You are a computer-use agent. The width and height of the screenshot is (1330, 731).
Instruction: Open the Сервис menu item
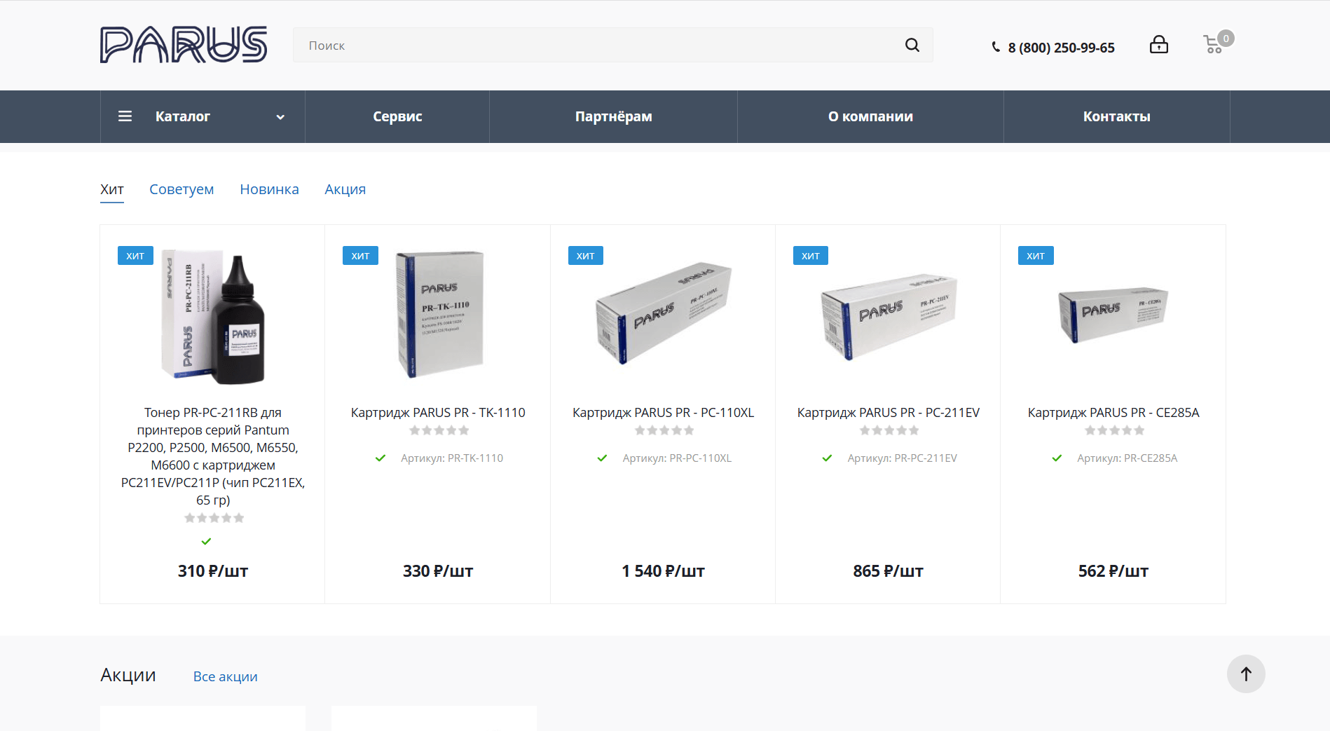pyautogui.click(x=397, y=116)
